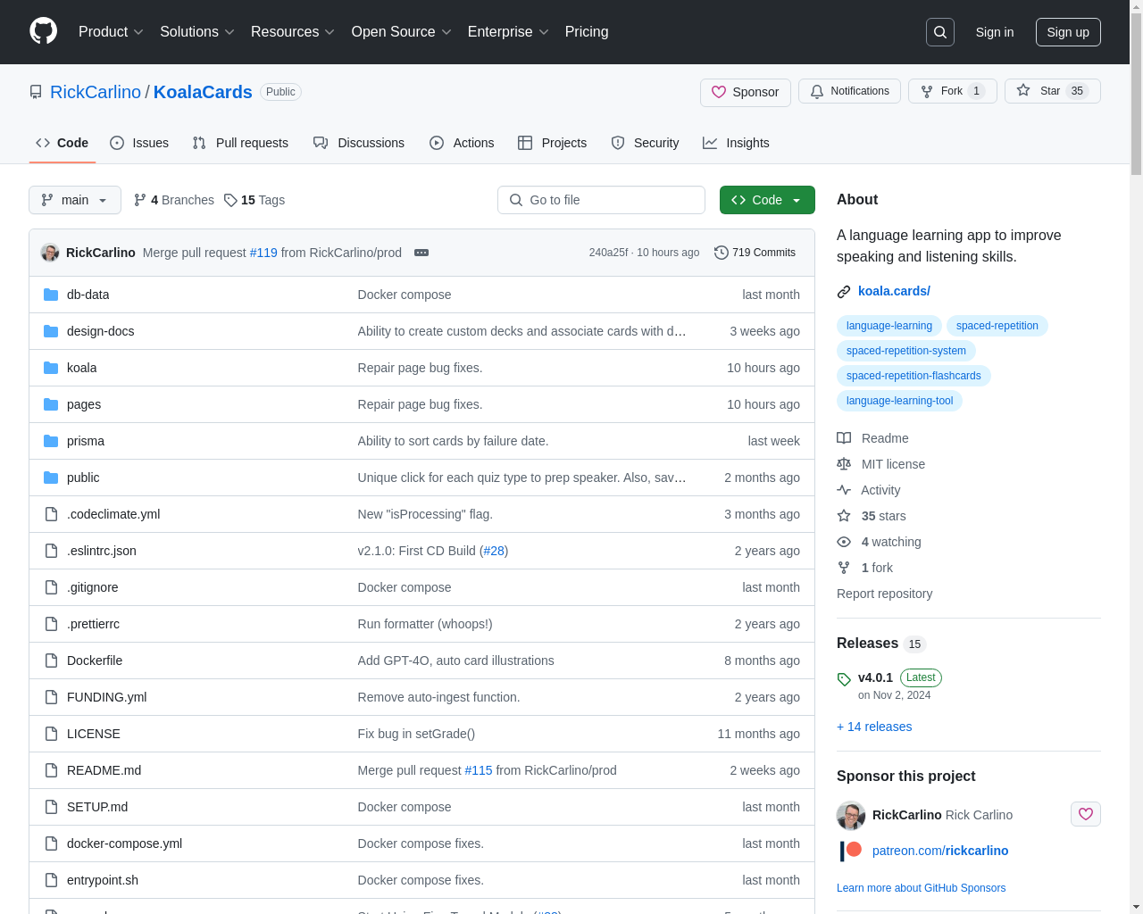Click the pulse icon next to Activity
Viewport: 1143px width, 914px height.
coord(844,490)
